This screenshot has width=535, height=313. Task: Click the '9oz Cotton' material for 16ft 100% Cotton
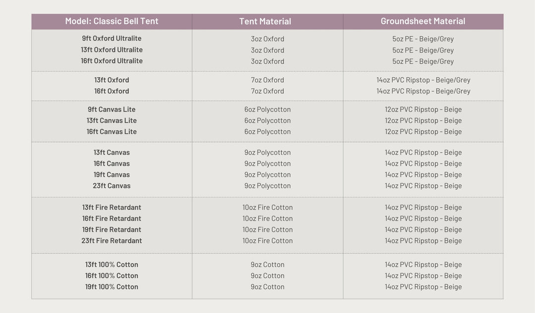(x=267, y=276)
